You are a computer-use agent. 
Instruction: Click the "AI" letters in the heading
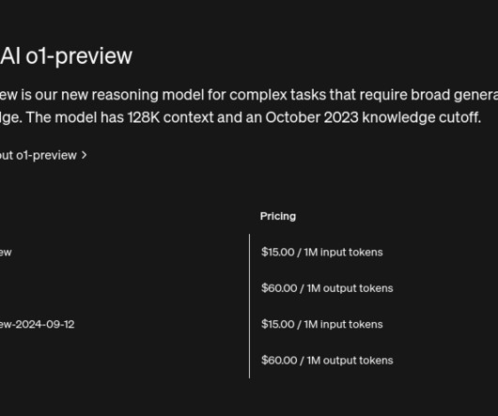[x=10, y=55]
